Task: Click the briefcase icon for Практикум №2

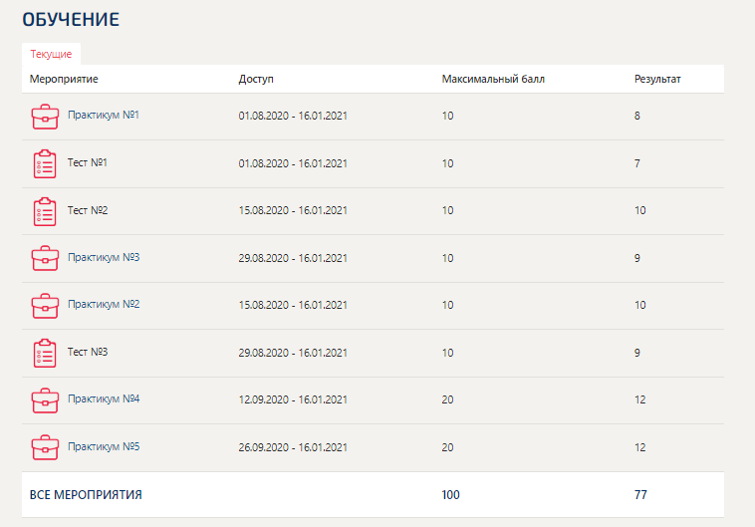Action: click(x=45, y=306)
